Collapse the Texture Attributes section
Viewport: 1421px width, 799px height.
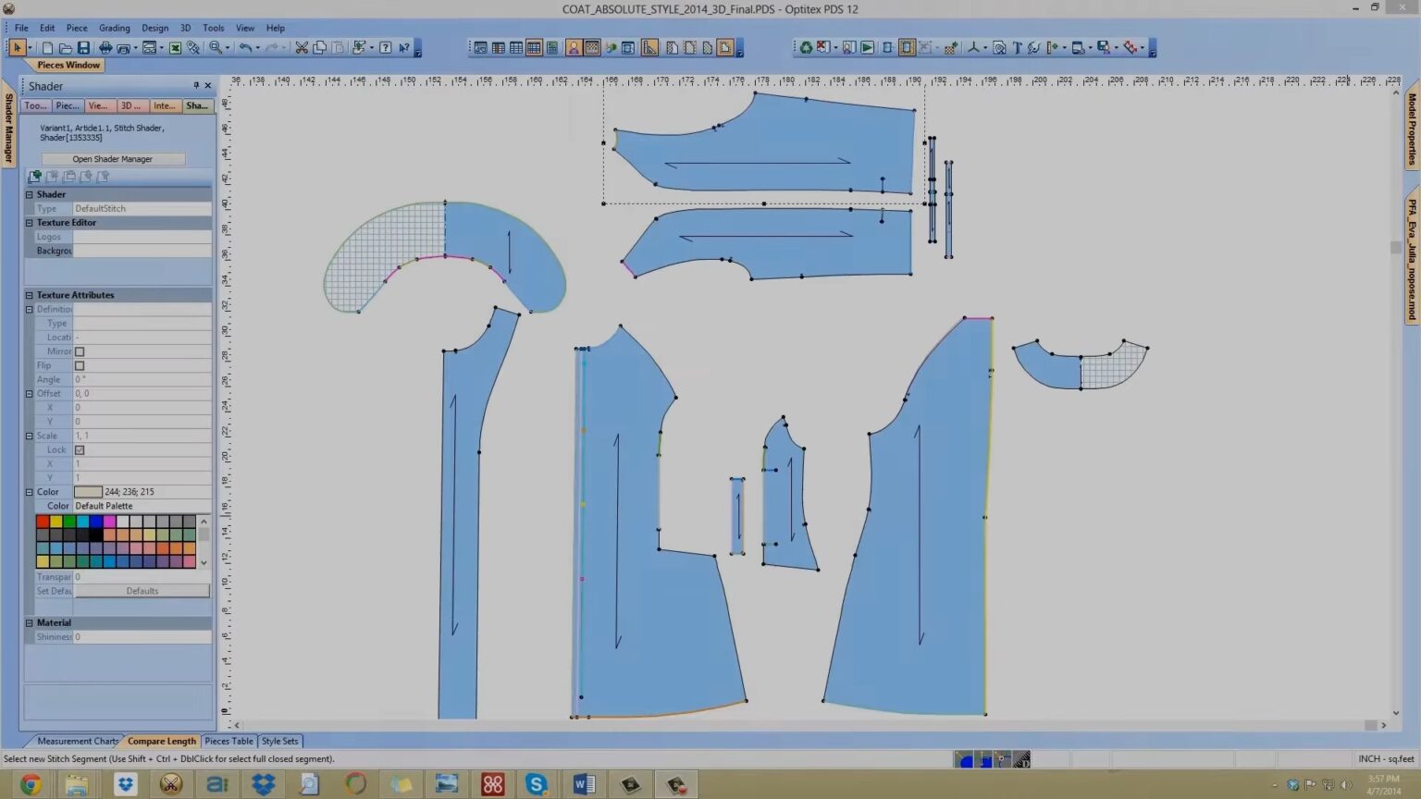[30, 294]
